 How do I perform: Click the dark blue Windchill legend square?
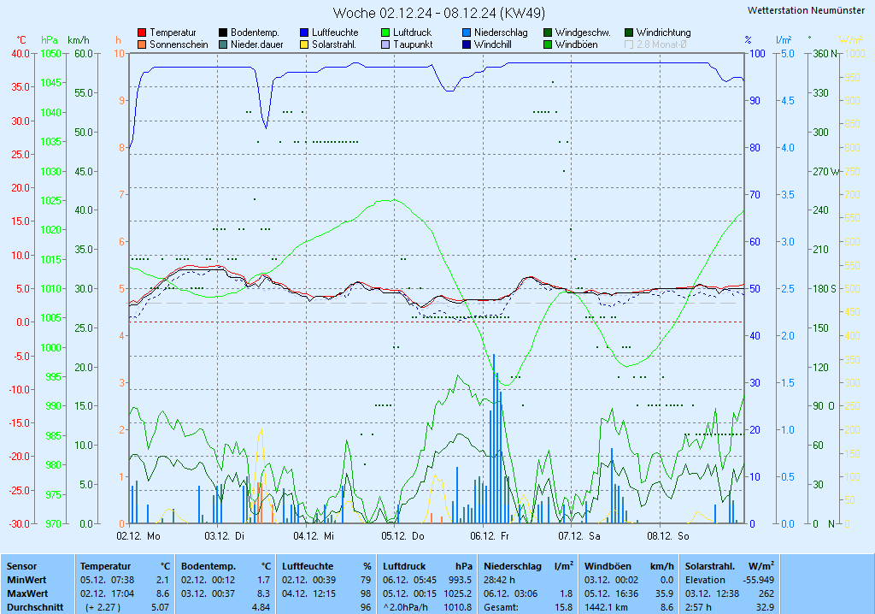point(467,44)
